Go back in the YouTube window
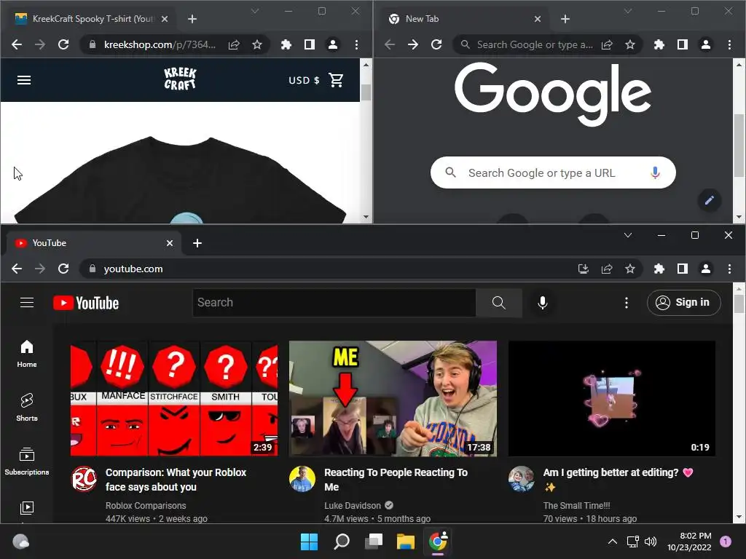 (17, 269)
